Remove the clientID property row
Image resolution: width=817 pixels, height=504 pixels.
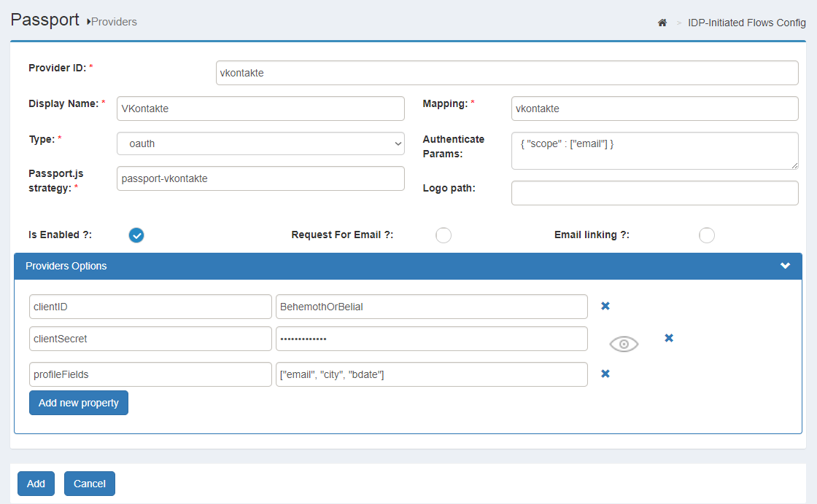click(x=605, y=306)
